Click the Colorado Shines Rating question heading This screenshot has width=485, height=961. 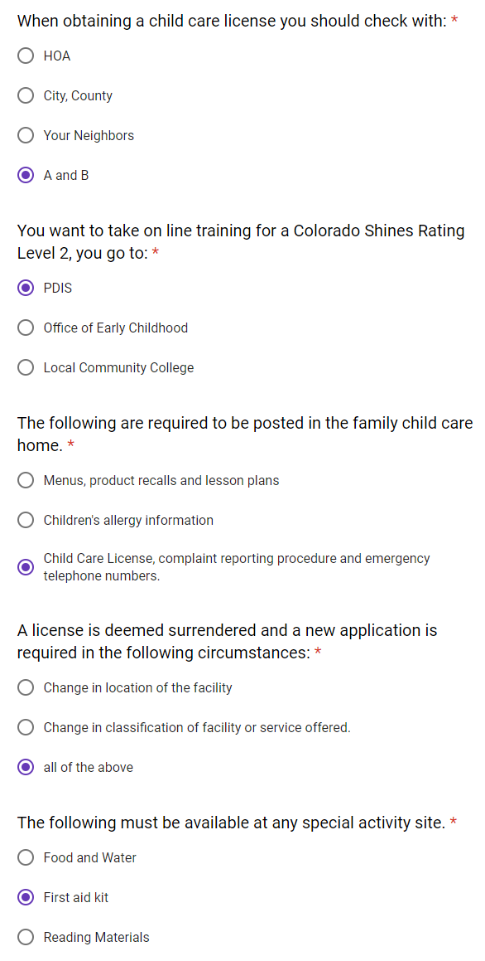pos(240,242)
